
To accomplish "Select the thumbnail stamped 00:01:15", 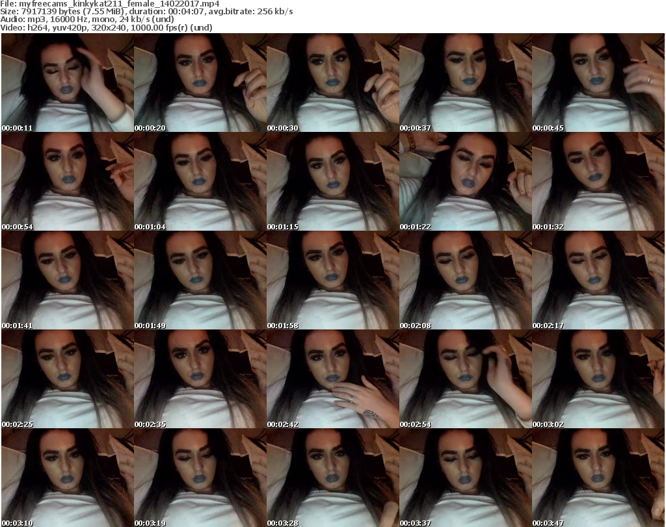I will 333,181.
